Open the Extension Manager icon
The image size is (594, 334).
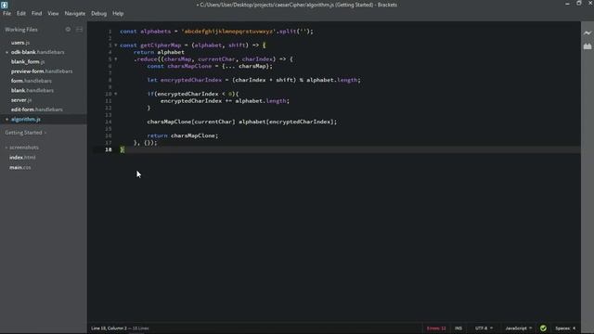click(x=588, y=46)
